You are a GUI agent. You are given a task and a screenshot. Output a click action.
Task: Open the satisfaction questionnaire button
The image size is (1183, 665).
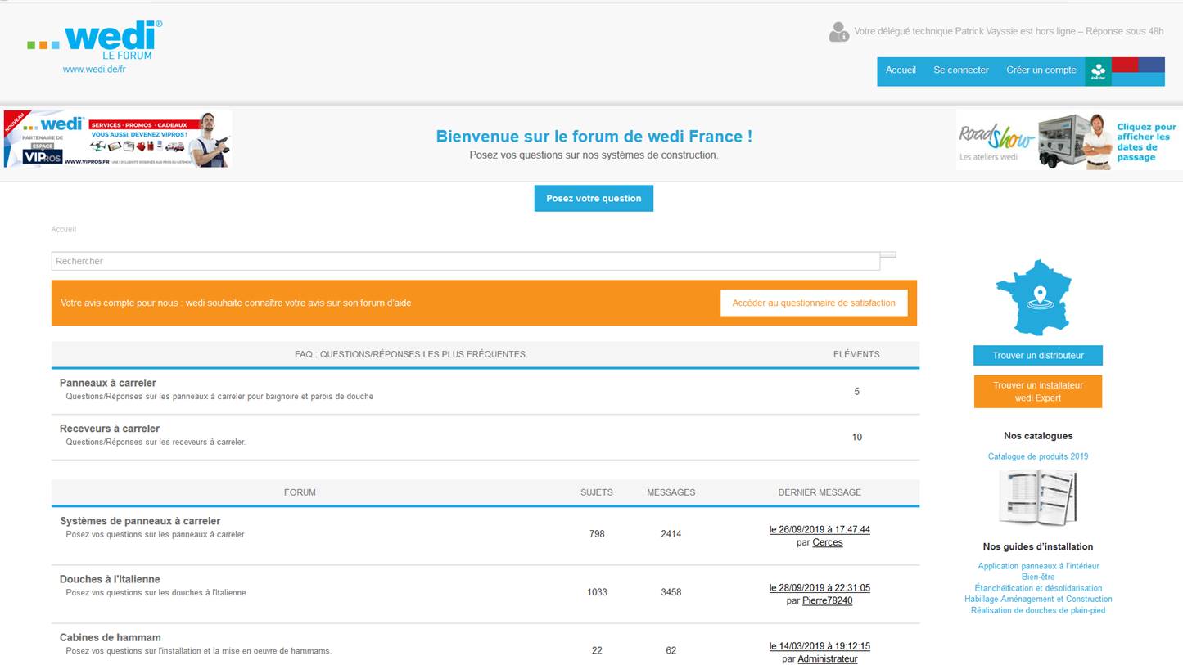coord(814,303)
